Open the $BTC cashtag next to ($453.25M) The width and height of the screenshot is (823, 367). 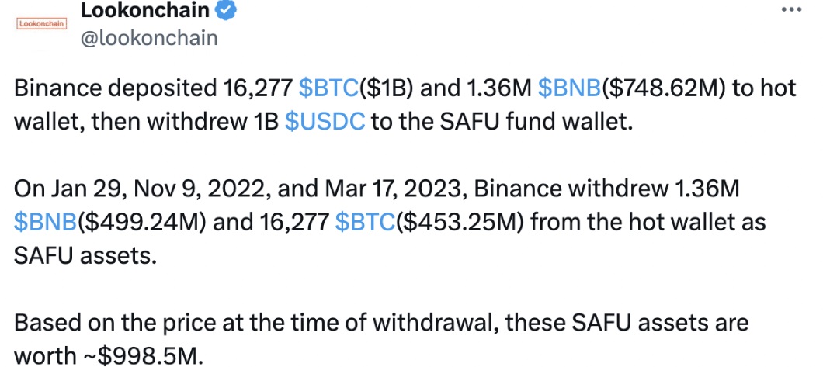pyautogui.click(x=365, y=223)
